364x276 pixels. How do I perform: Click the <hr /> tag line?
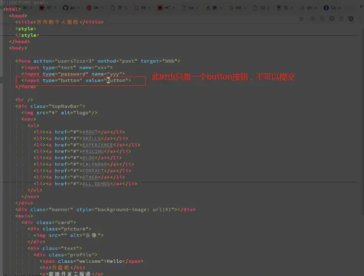[x=24, y=100]
